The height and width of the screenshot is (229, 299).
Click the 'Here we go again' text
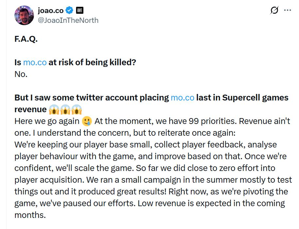point(47,121)
